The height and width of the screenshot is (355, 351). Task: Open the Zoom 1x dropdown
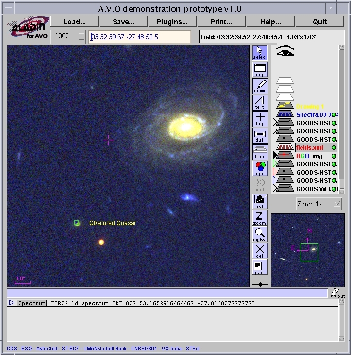318,204
